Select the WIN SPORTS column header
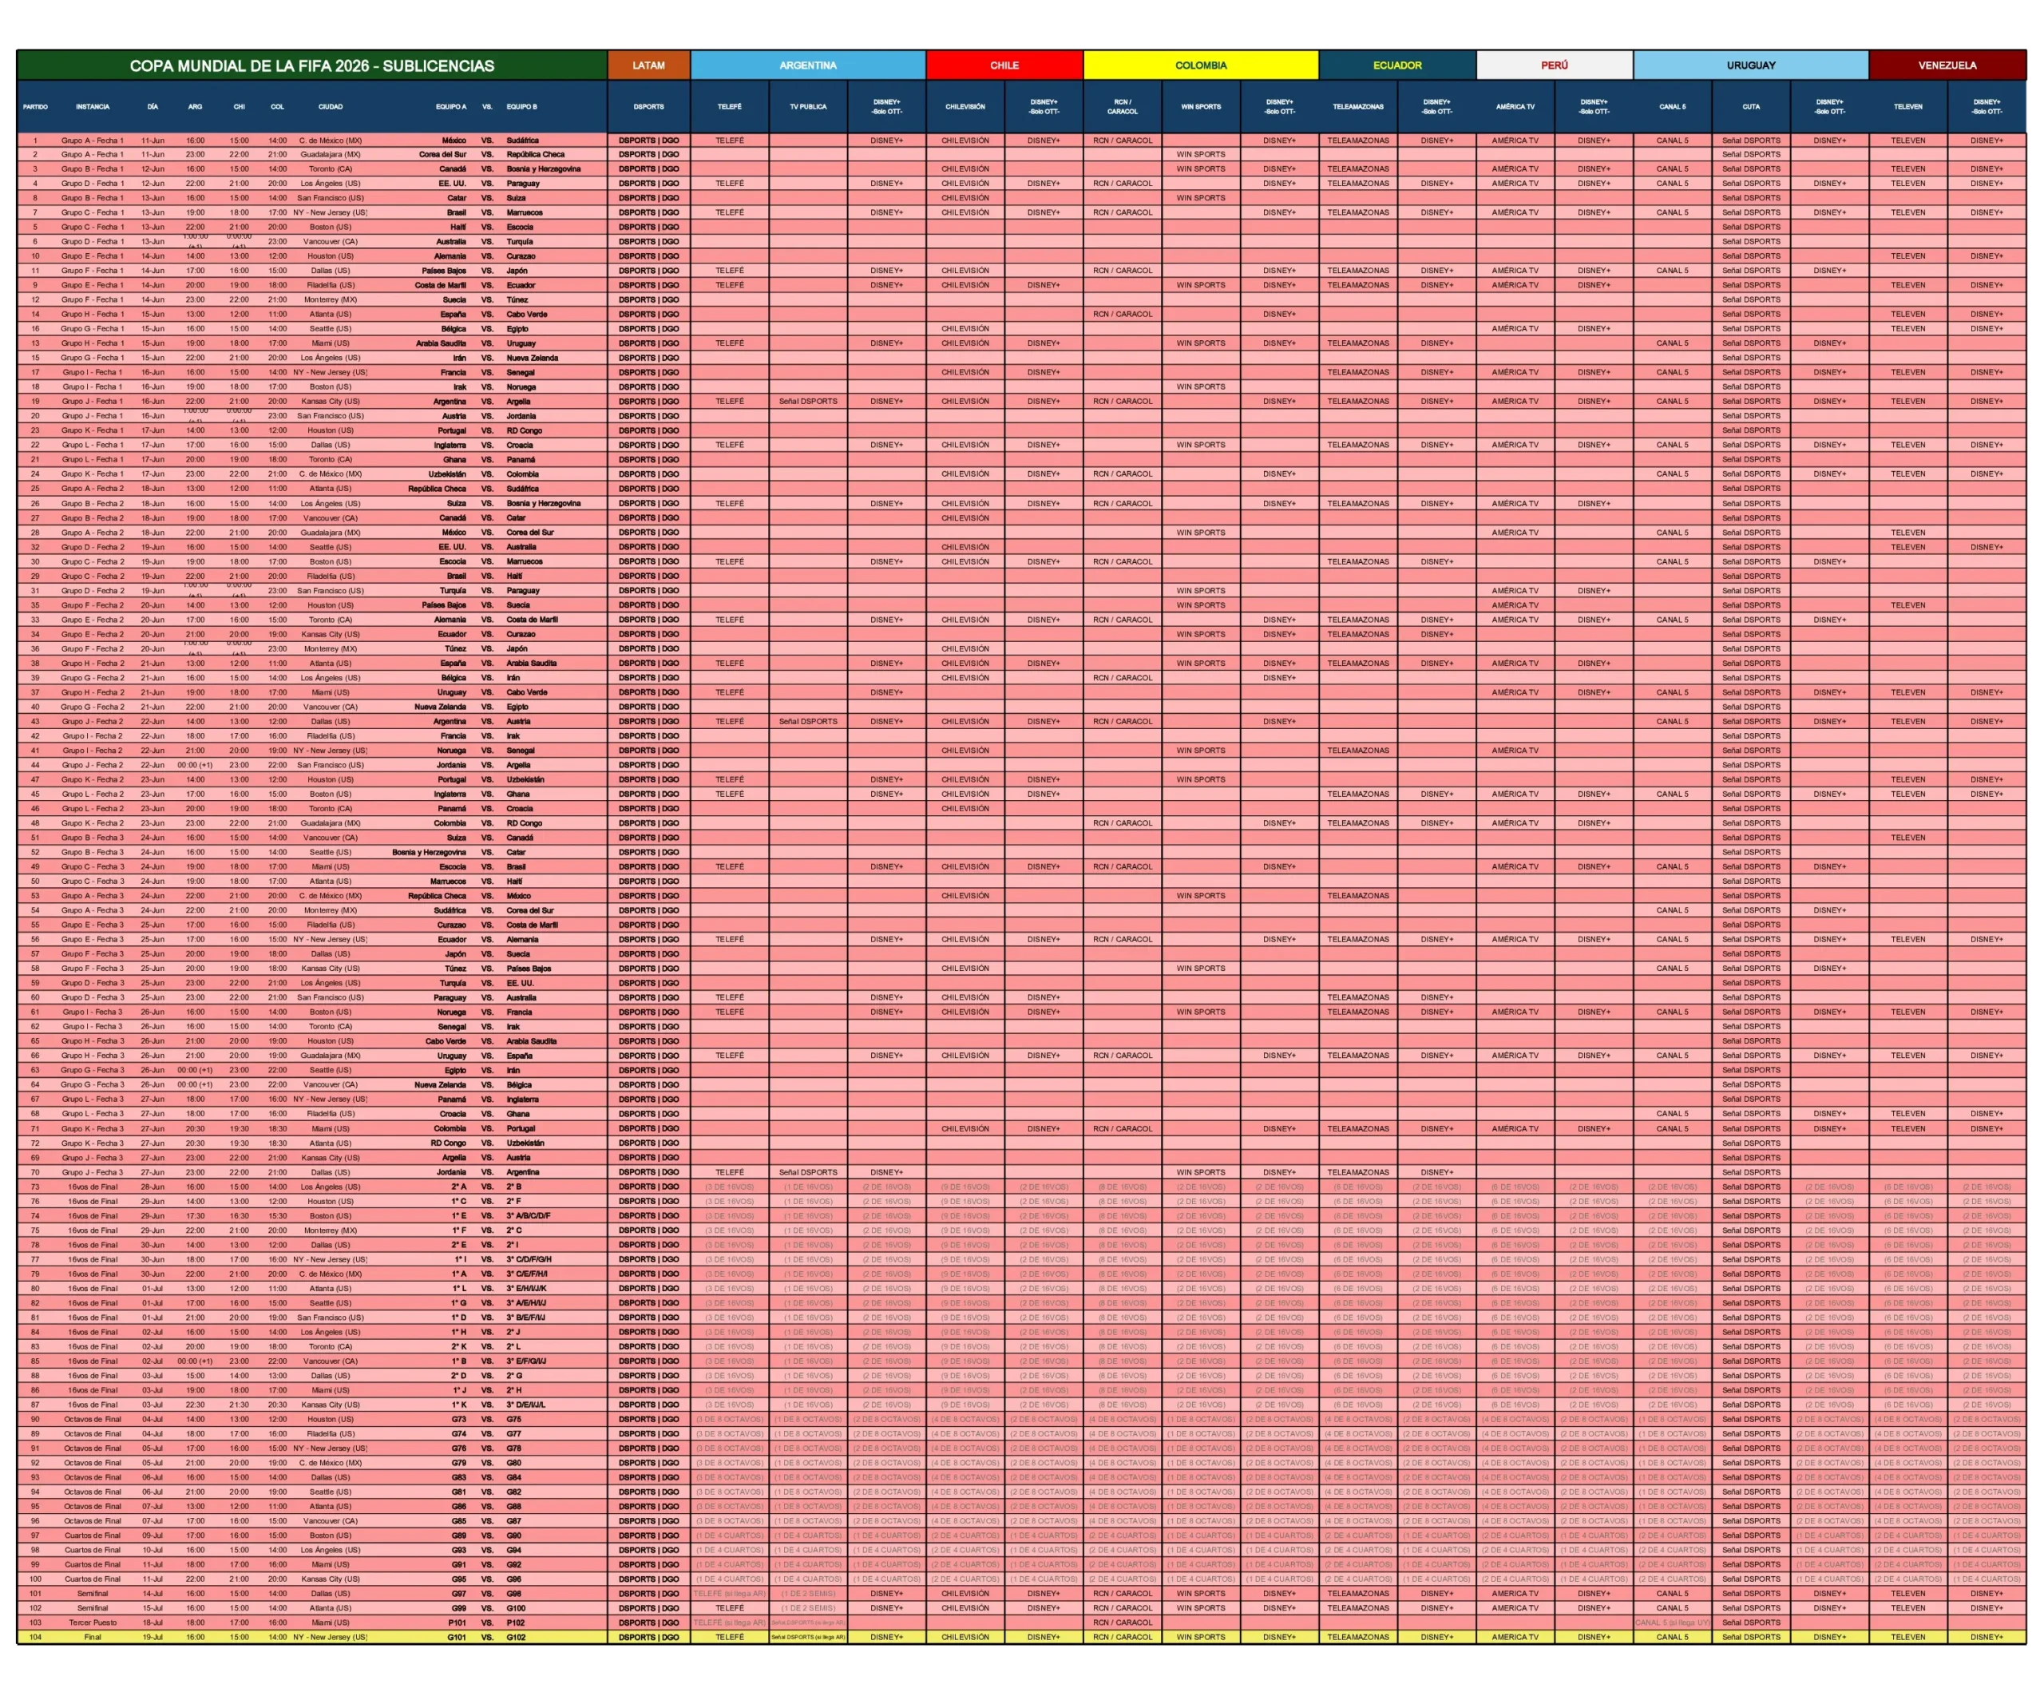This screenshot has width=2044, height=1684. pyautogui.click(x=1201, y=107)
